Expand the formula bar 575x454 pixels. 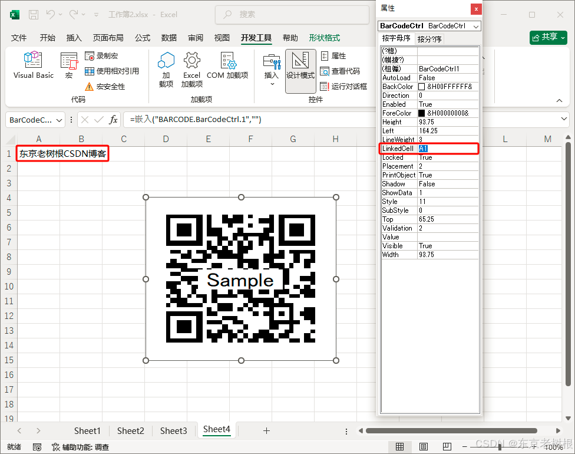click(x=564, y=119)
